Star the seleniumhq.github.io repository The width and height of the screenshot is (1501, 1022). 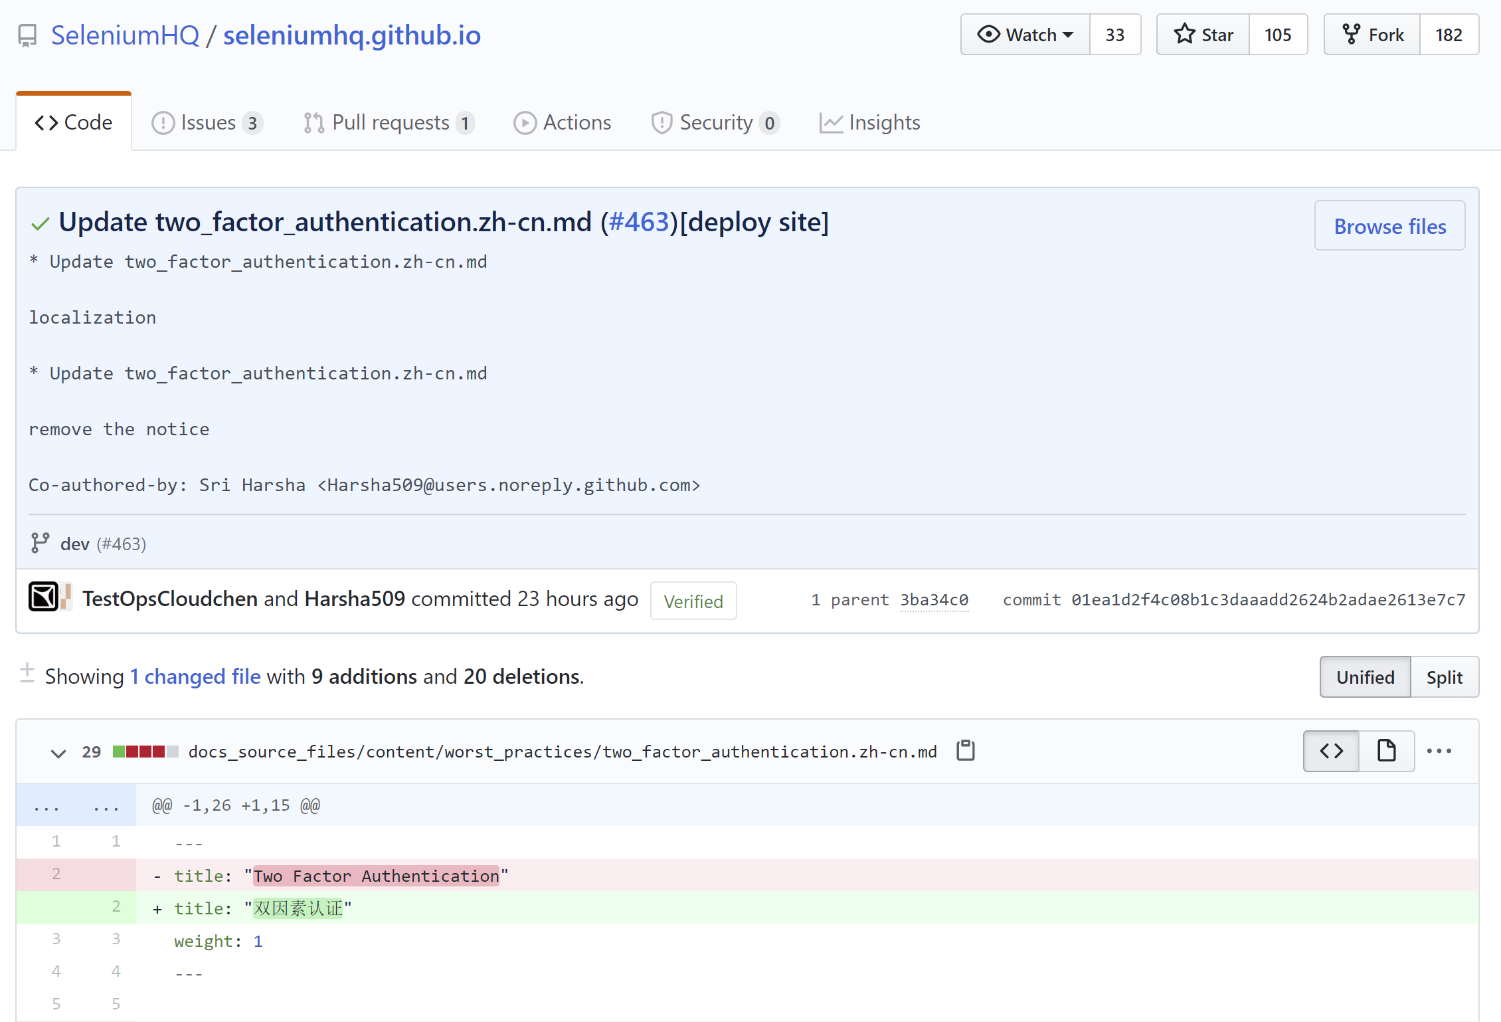click(x=1203, y=35)
